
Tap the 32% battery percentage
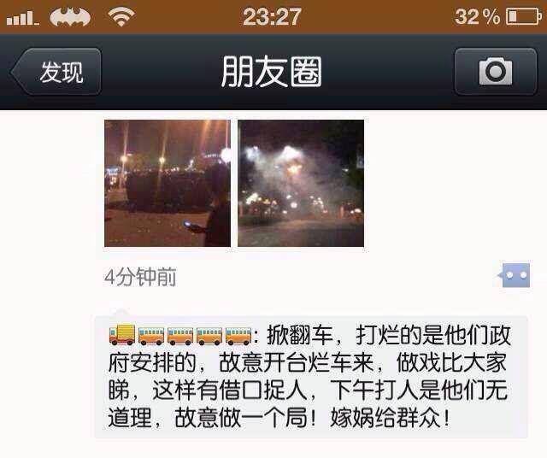pyautogui.click(x=477, y=17)
